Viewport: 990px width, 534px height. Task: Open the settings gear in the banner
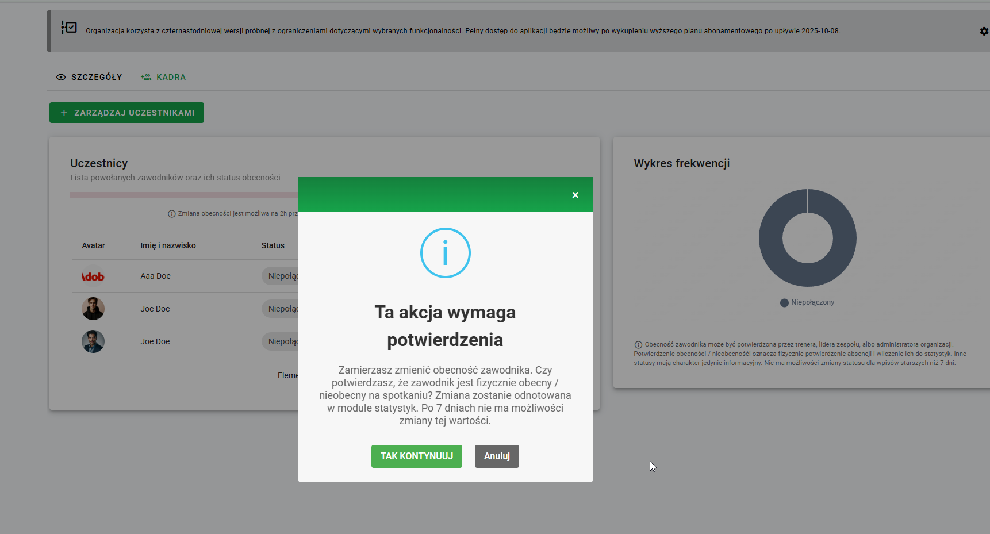click(x=984, y=31)
